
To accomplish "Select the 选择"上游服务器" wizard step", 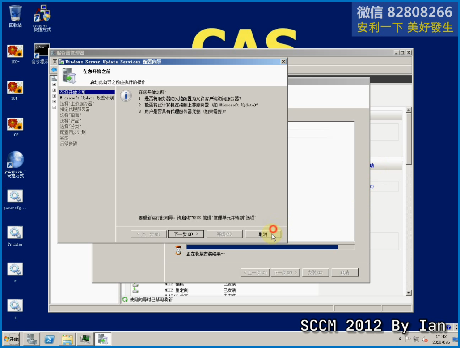I will 77,104.
